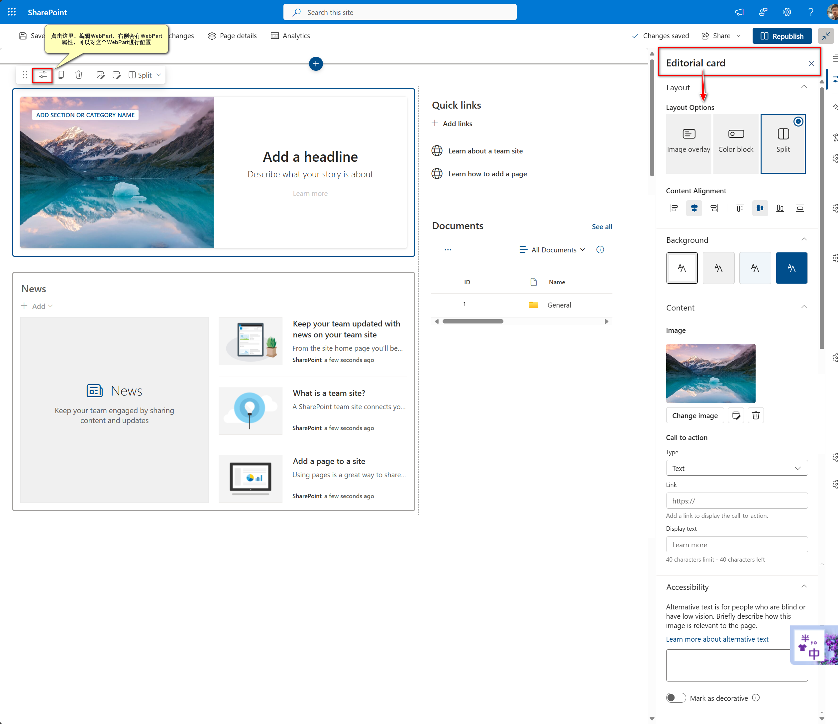Open the All Documents view dropdown
This screenshot has width=838, height=724.
tap(553, 249)
